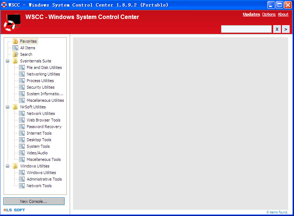Screen dimensions: 294x216
Task: Click the Administrative Tools icon
Action: (22, 179)
